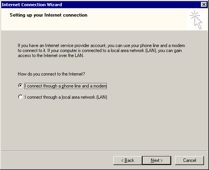Choose the LAN connection option circle

(20, 97)
